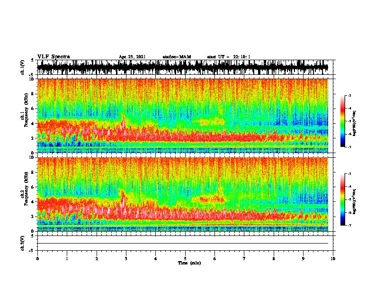Viewport: 375px width, 290px height.
Task: Click the "-3" label on ch.1 color bar
Action: coord(349,96)
